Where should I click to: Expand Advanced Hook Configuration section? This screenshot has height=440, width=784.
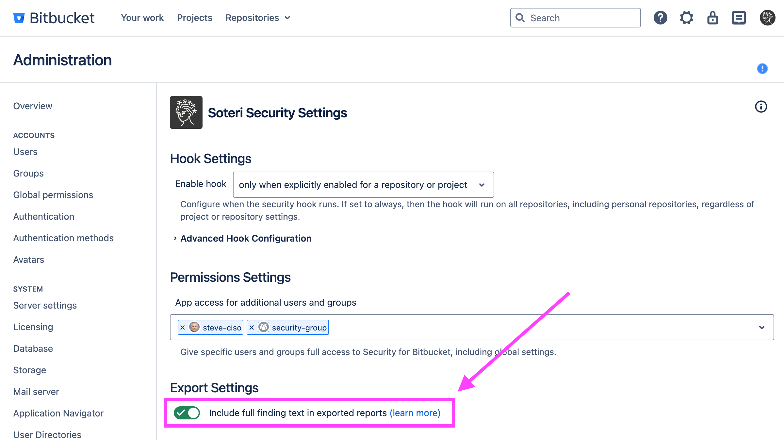(246, 238)
